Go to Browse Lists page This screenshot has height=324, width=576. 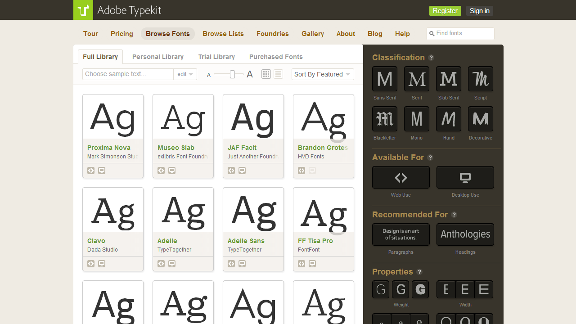click(x=223, y=34)
